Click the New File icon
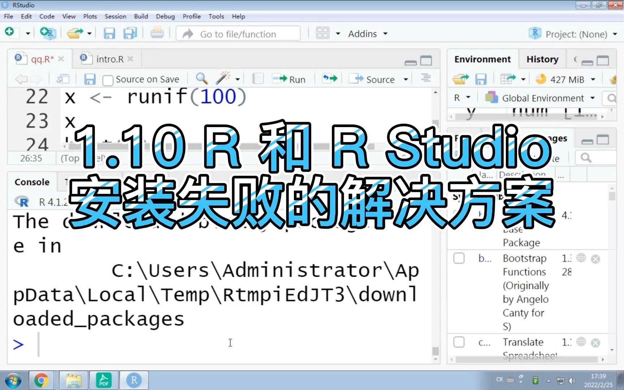The width and height of the screenshot is (624, 390). pyautogui.click(x=10, y=33)
